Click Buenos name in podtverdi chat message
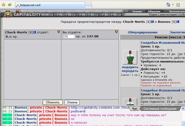Viewport: 185px width, 126px height. pyautogui.click(x=21, y=111)
